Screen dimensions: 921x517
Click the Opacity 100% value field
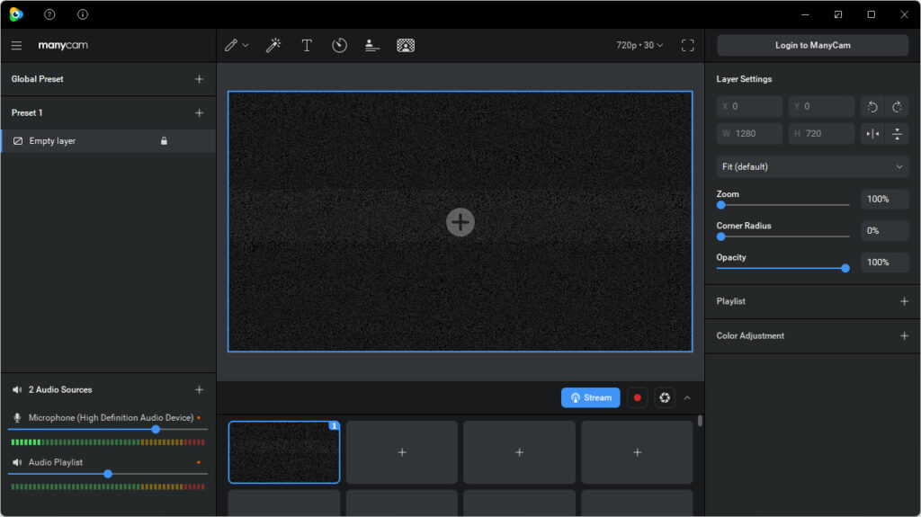point(885,263)
